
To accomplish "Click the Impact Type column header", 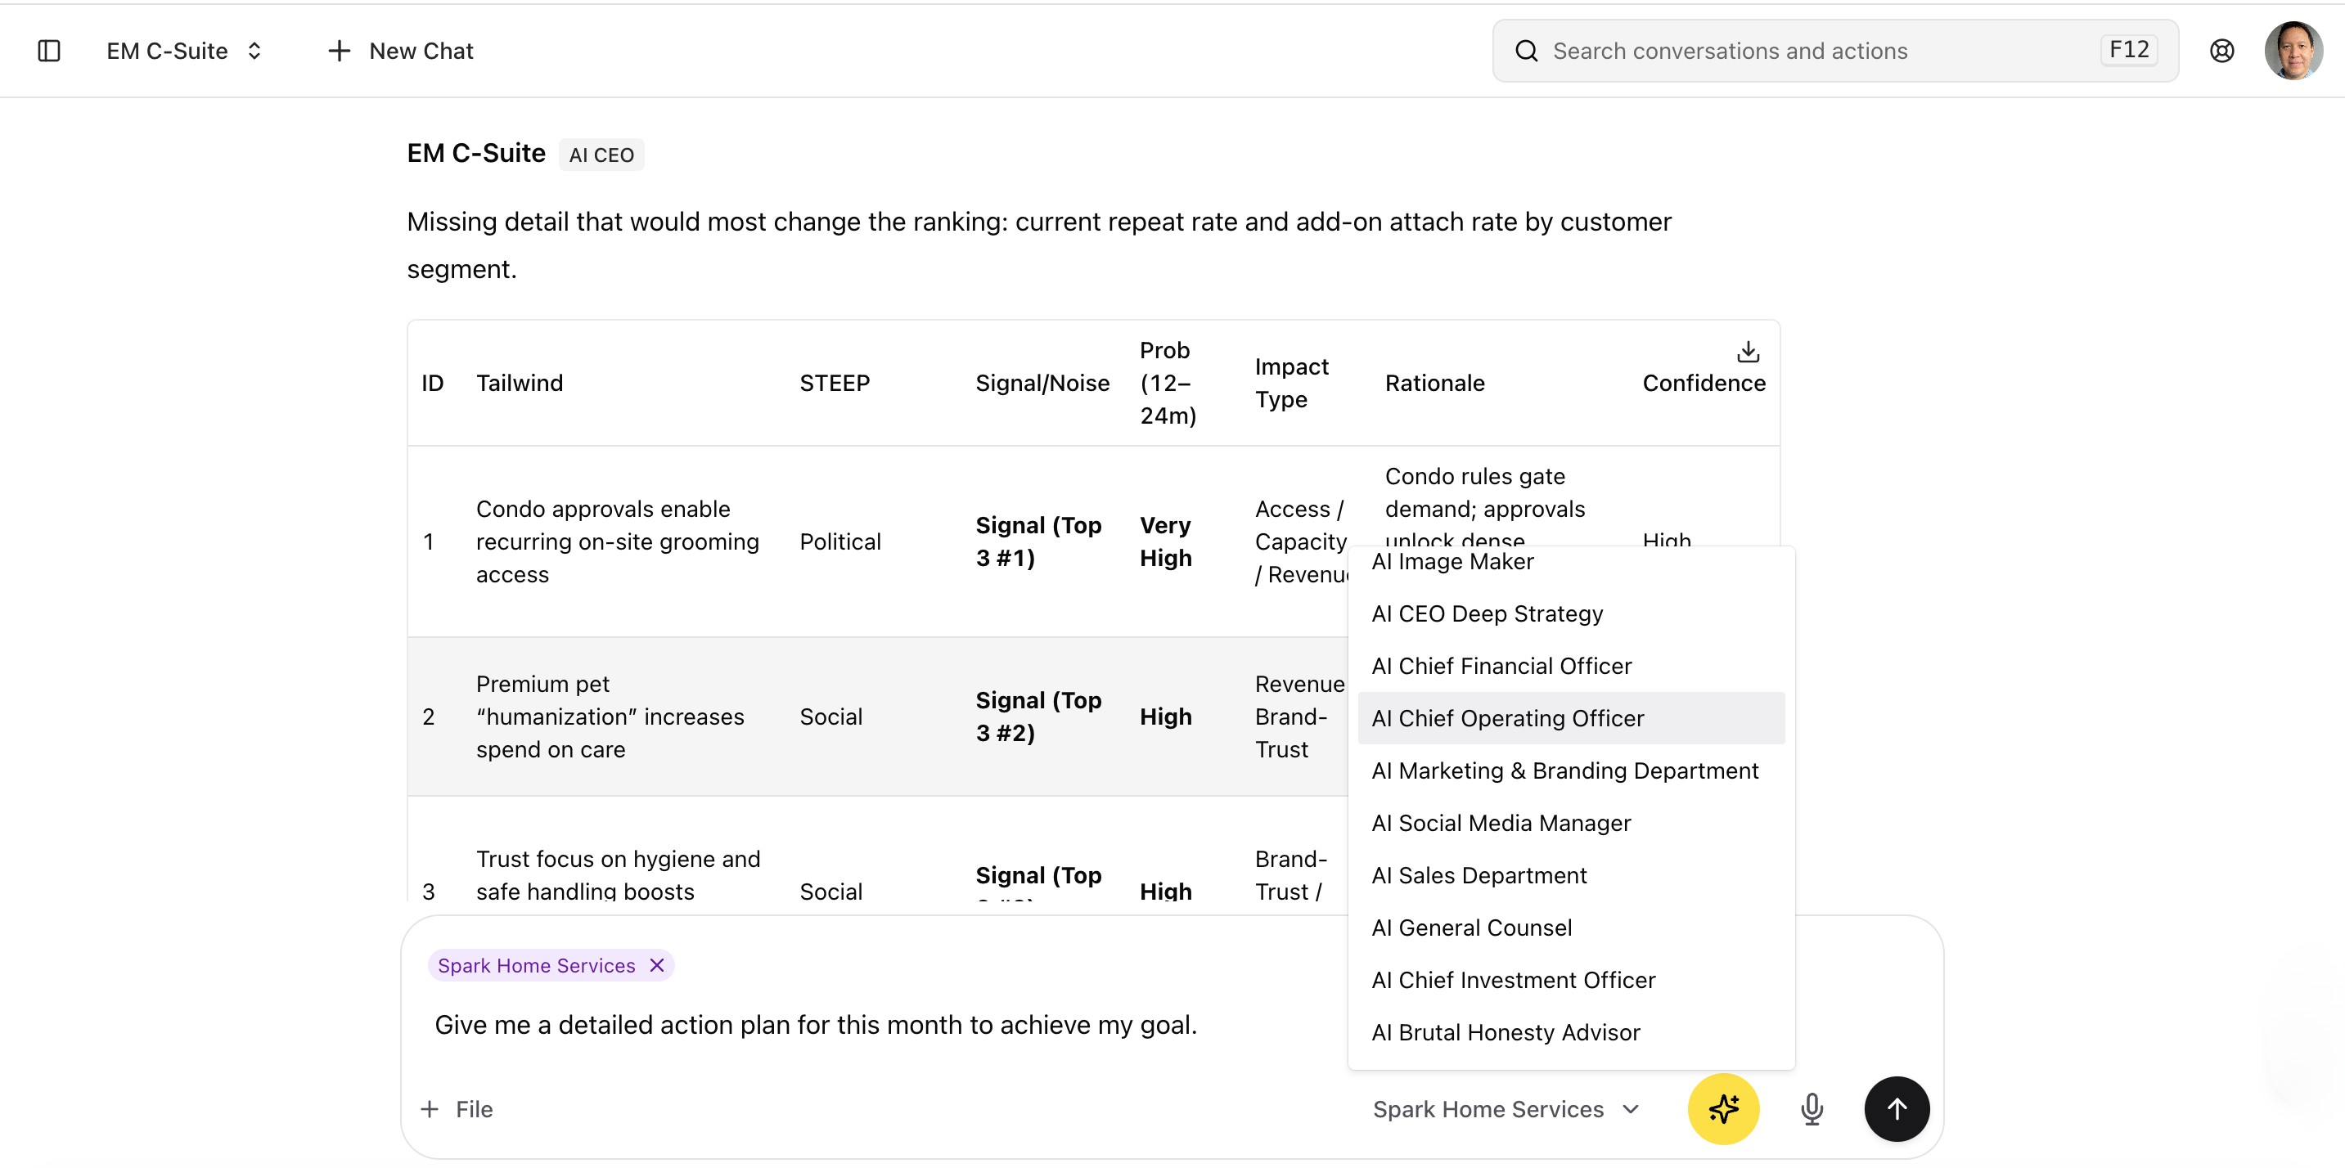I will [1291, 383].
